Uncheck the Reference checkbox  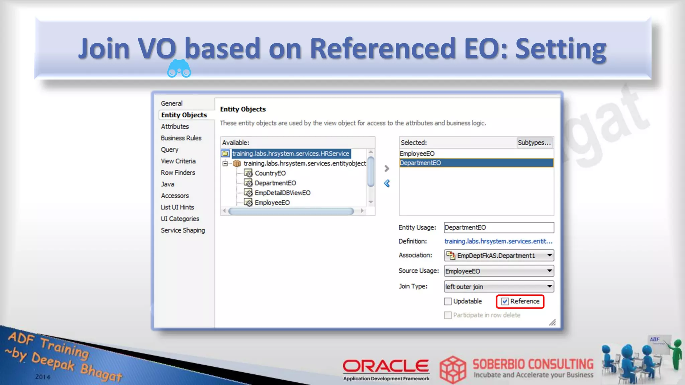(505, 301)
